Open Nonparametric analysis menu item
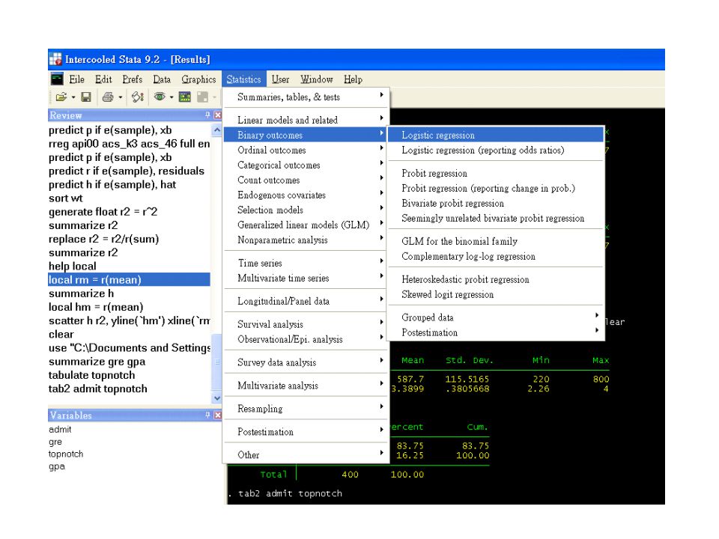This screenshot has height=539, width=719. 306,240
